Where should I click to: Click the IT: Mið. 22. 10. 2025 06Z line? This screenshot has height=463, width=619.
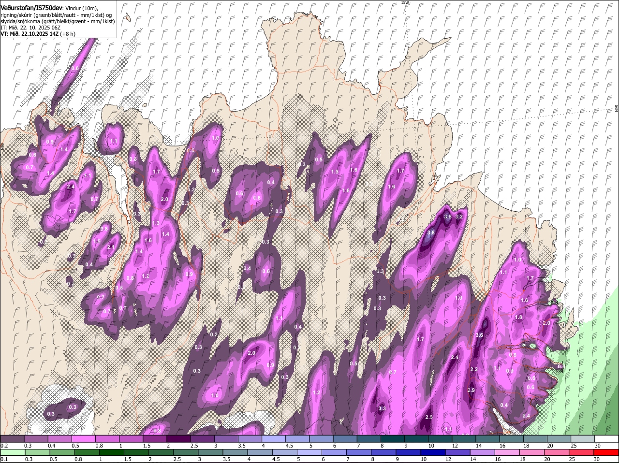pos(30,28)
